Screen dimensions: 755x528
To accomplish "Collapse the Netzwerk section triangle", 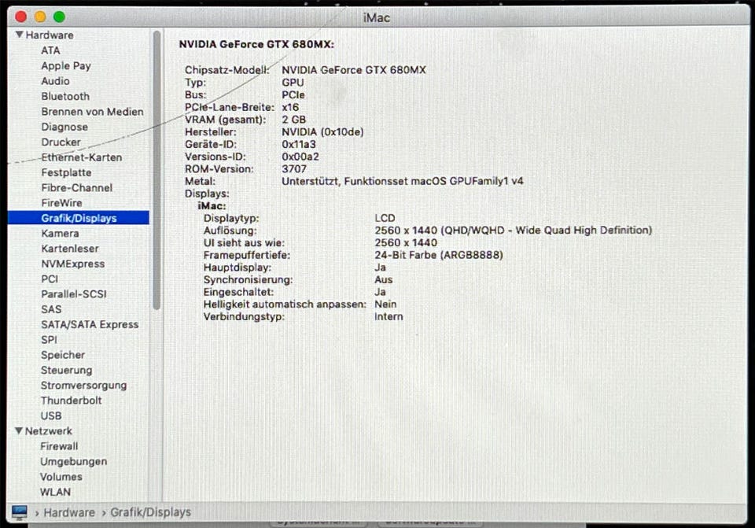I will coord(19,430).
